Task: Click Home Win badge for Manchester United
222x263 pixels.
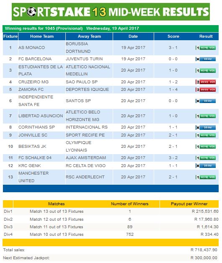Action: click(x=206, y=177)
